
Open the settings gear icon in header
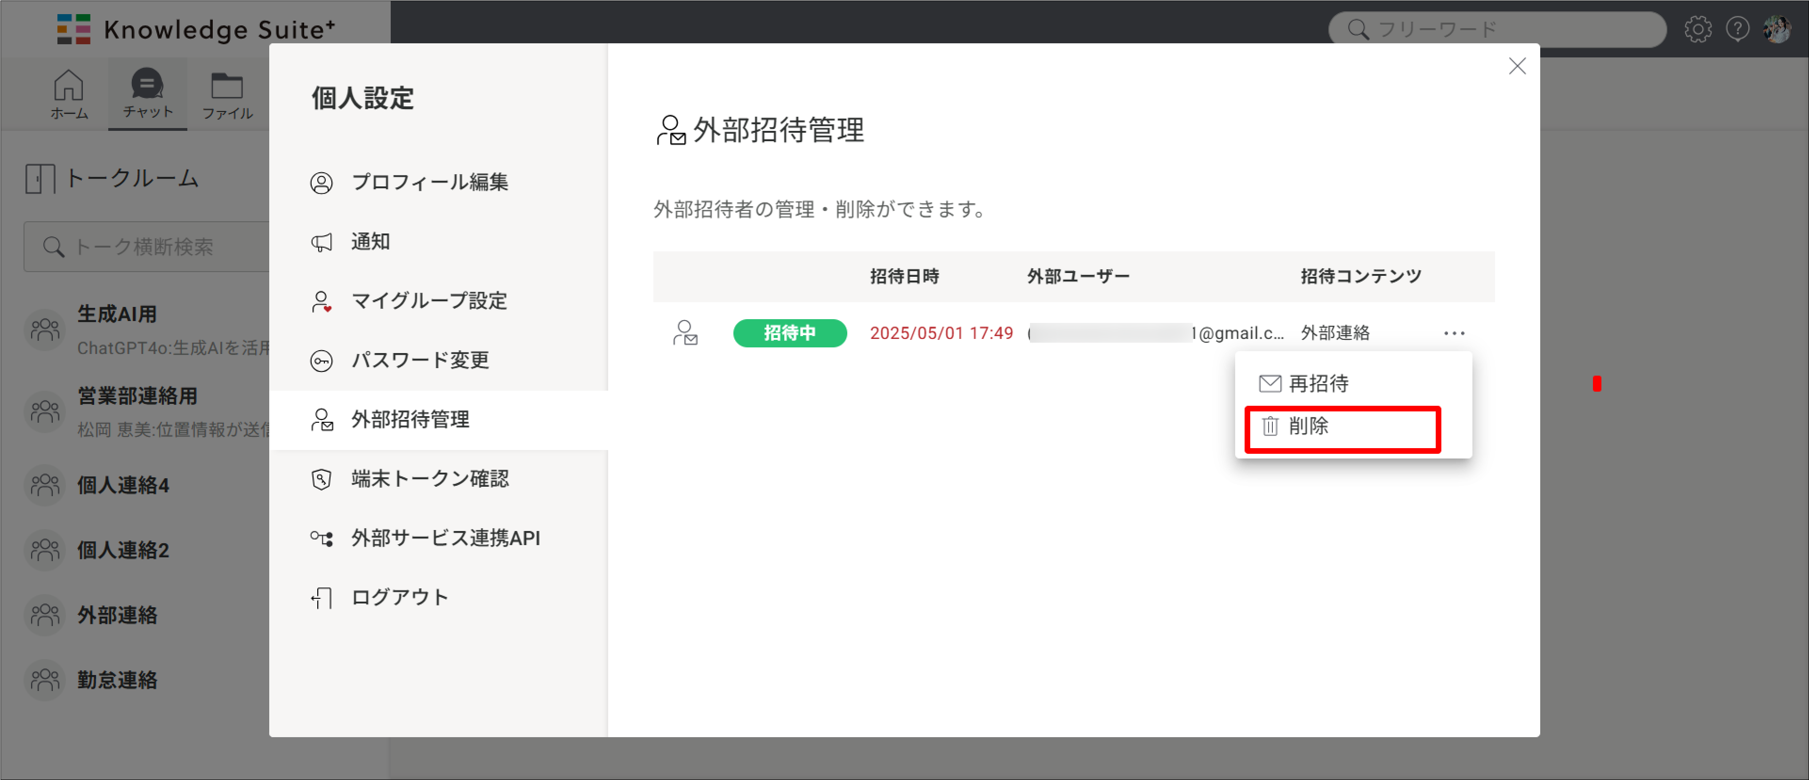(1697, 29)
